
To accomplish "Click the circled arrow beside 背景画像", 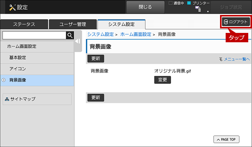I will coord(3,80).
